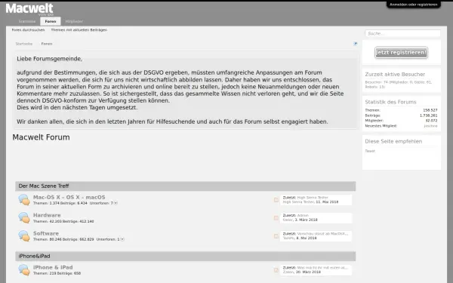
Task: Open the iPhone & iPad forum link
Action: tap(53, 267)
